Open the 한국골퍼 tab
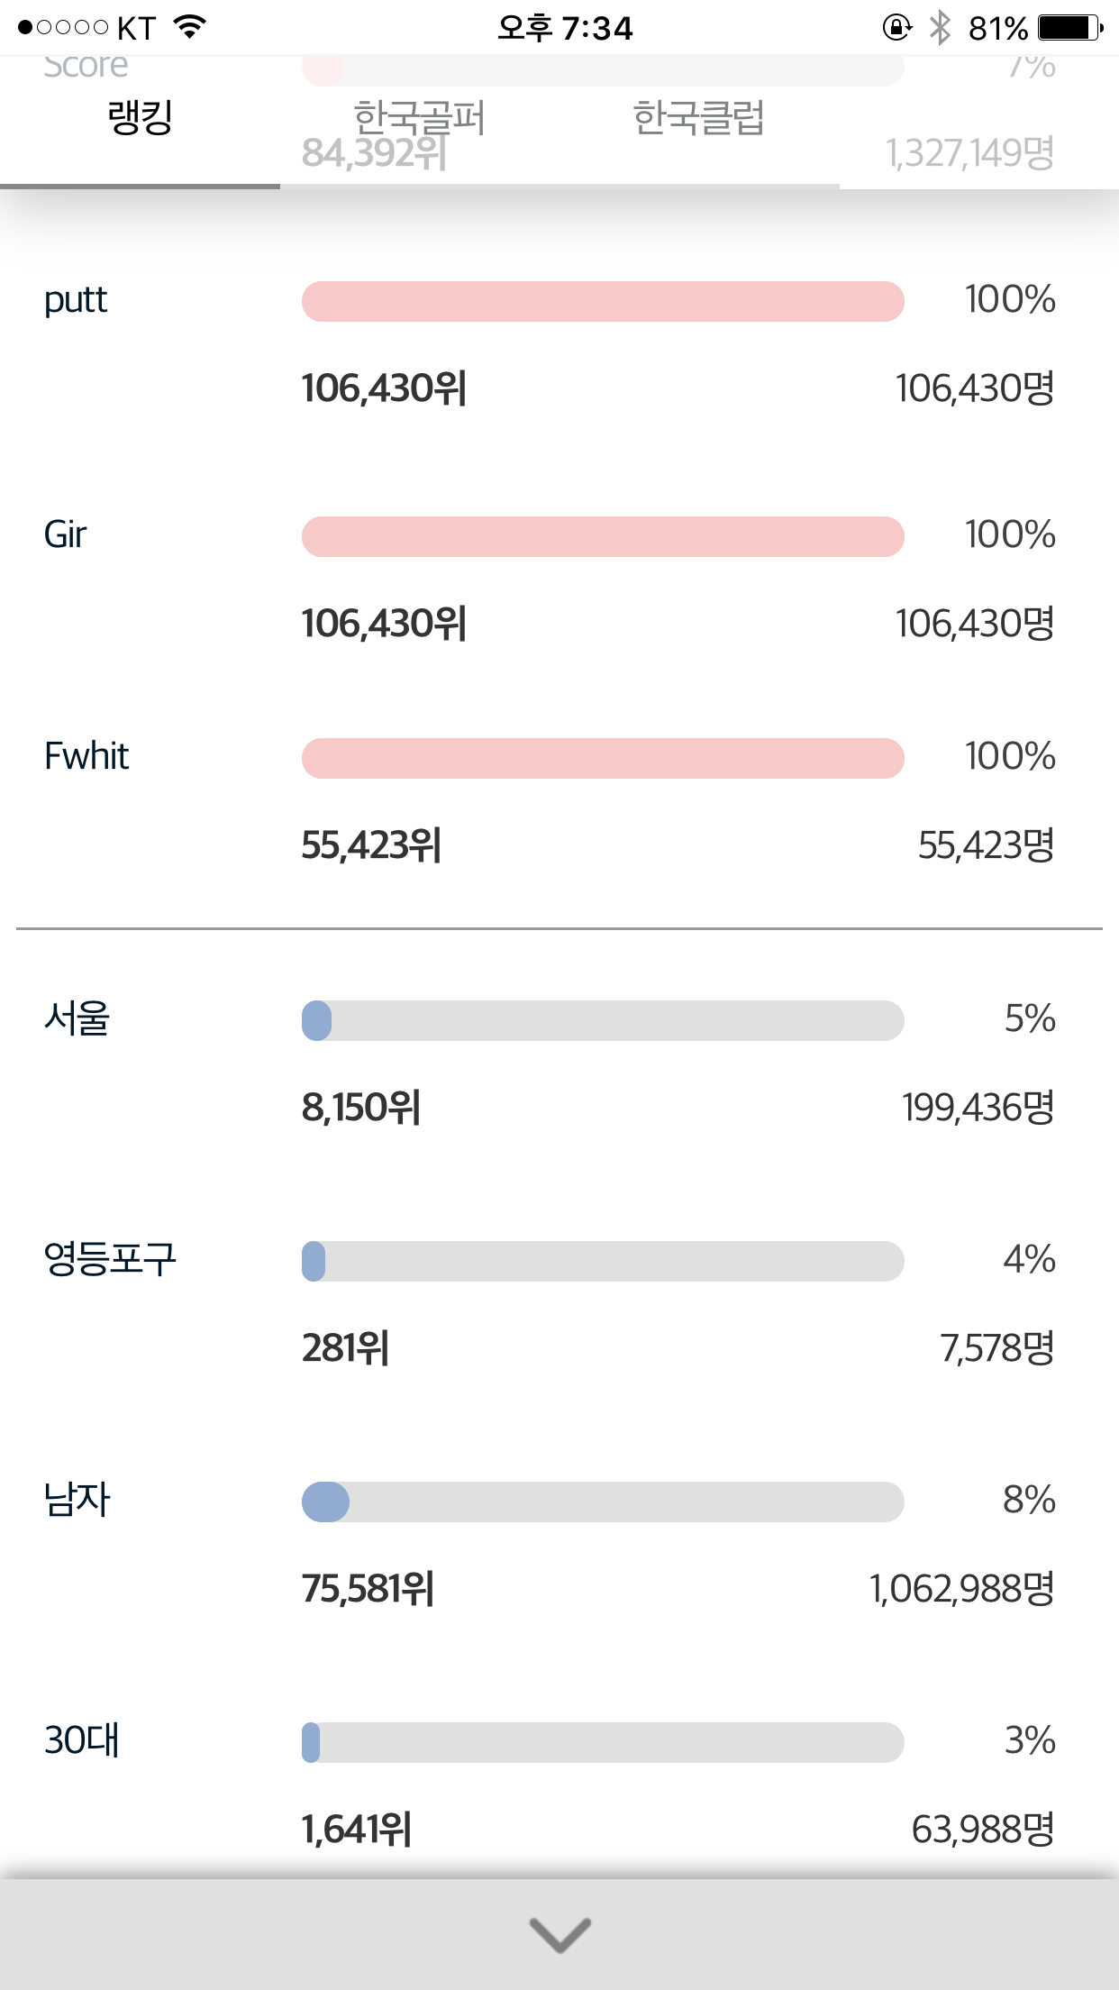This screenshot has width=1119, height=1990. pos(419,119)
